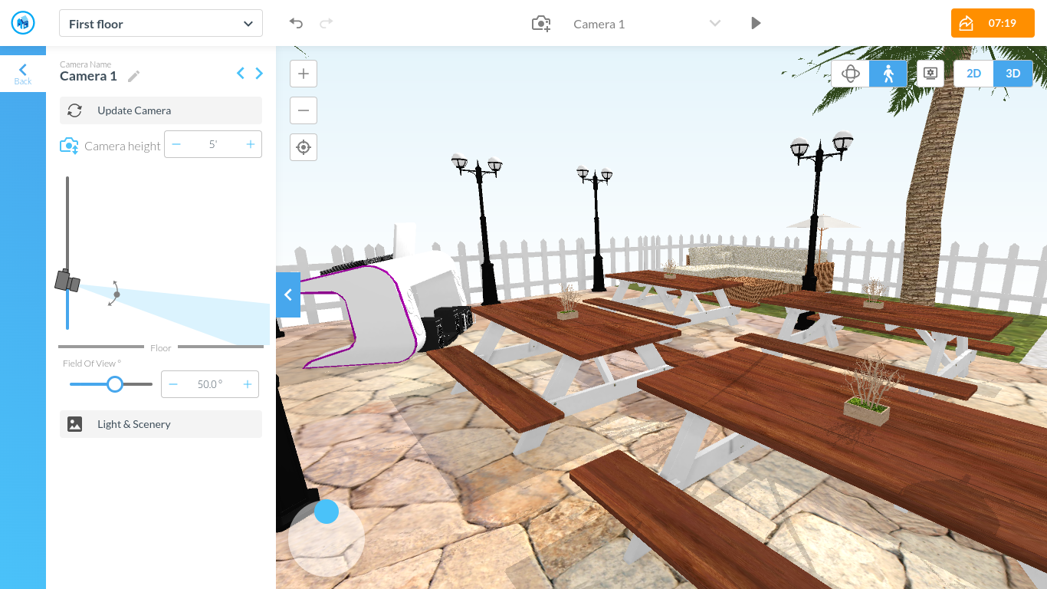The height and width of the screenshot is (589, 1047).
Task: Switch to 2D view mode
Action: pyautogui.click(x=973, y=73)
